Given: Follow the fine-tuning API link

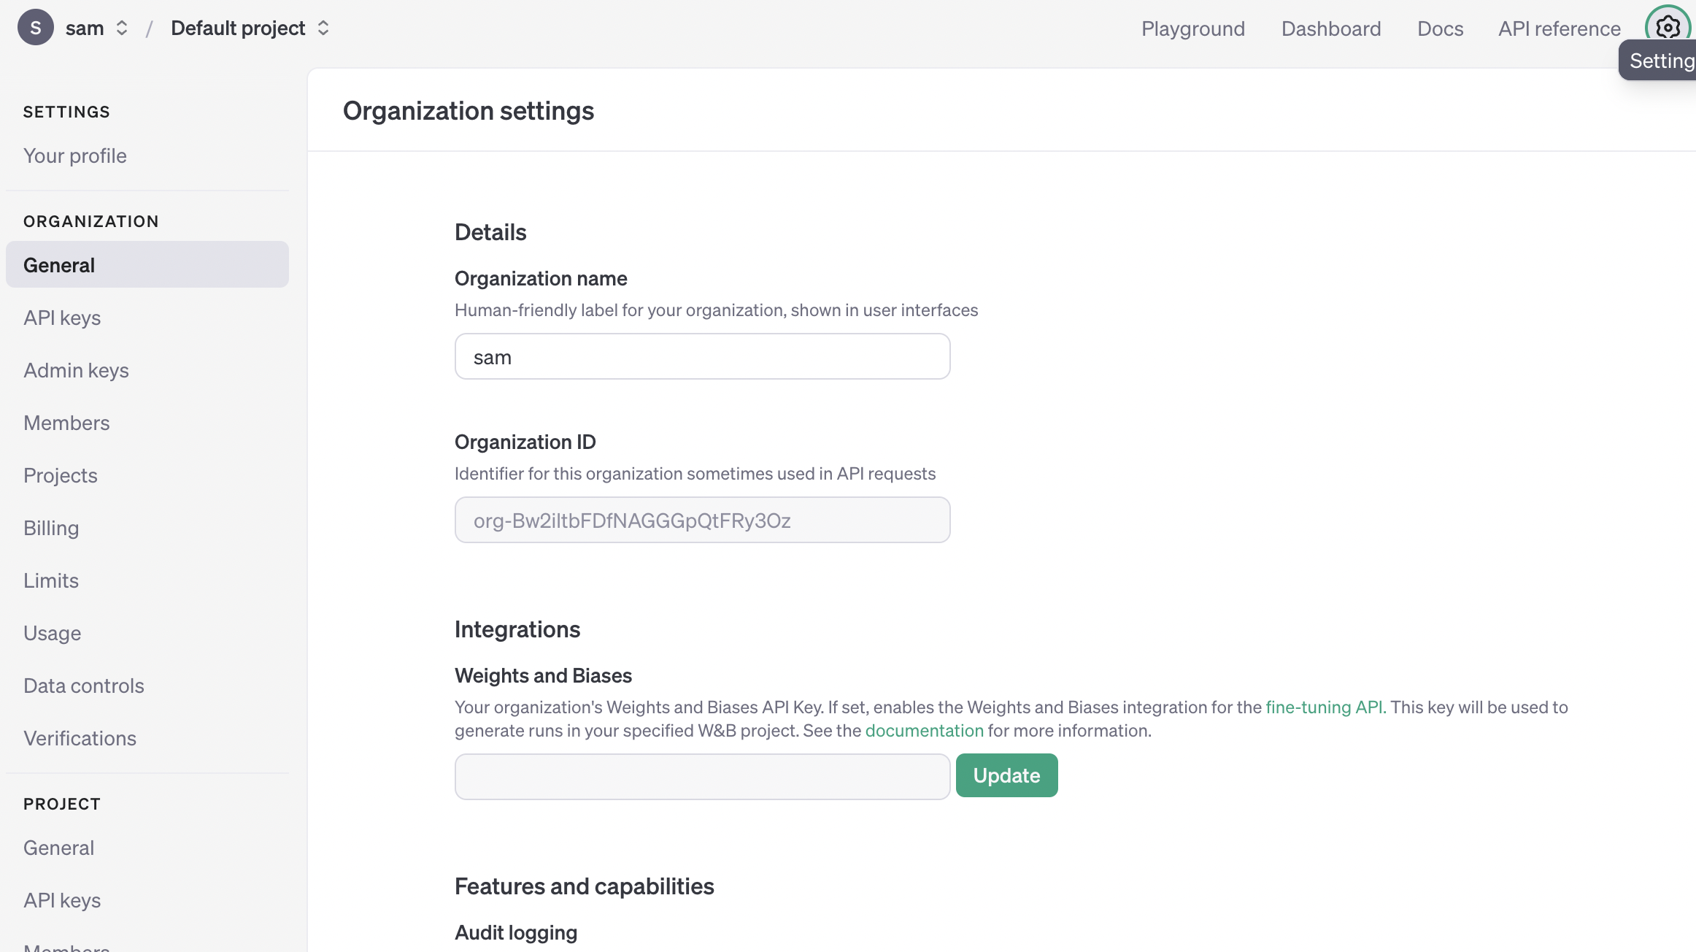Looking at the screenshot, I should point(1325,707).
